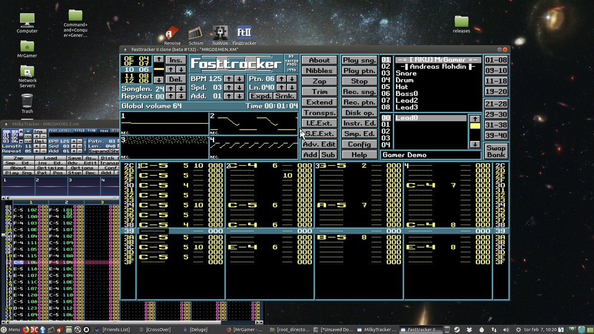Decrease BPM with the Fasttracker down arrow
Image resolution: width=594 pixels, height=334 pixels.
[240, 79]
